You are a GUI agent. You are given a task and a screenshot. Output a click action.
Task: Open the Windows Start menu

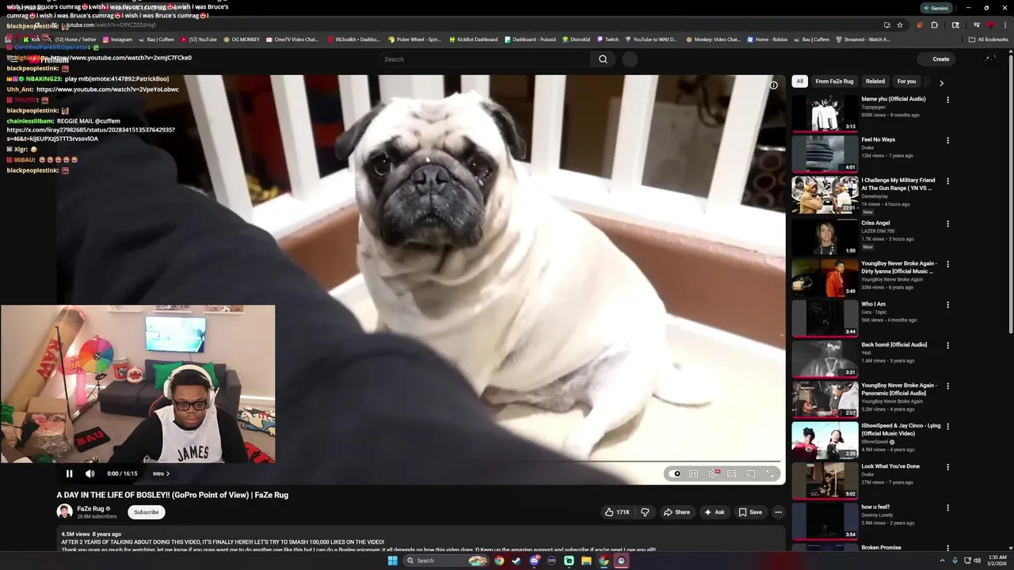click(x=392, y=560)
